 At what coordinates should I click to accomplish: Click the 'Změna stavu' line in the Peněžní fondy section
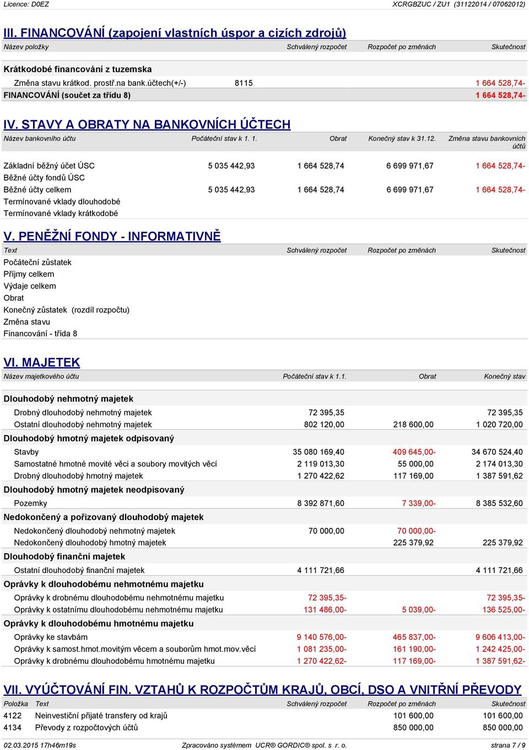27,322
